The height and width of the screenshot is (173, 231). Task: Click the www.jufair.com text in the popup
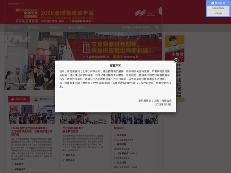point(101,83)
